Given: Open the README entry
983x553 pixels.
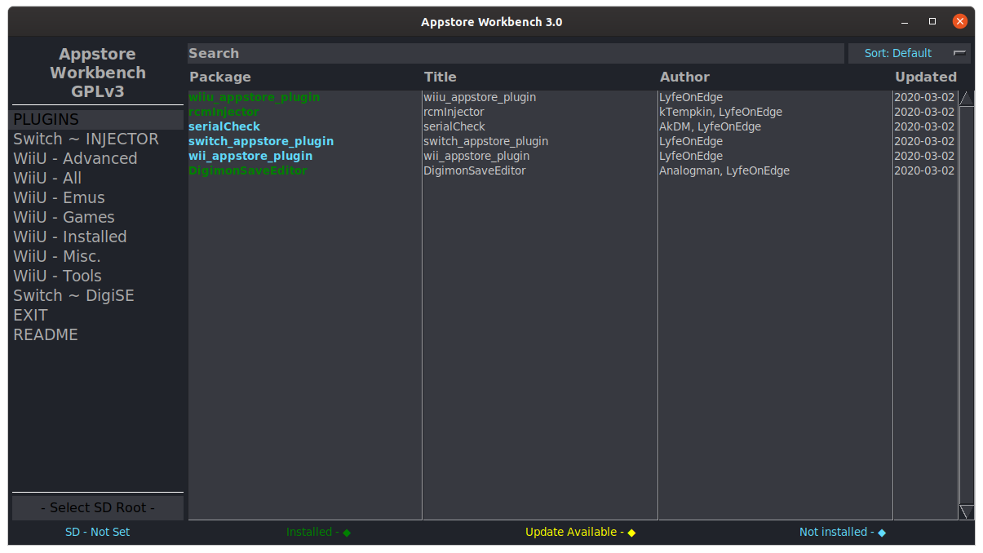Looking at the screenshot, I should point(98,334).
